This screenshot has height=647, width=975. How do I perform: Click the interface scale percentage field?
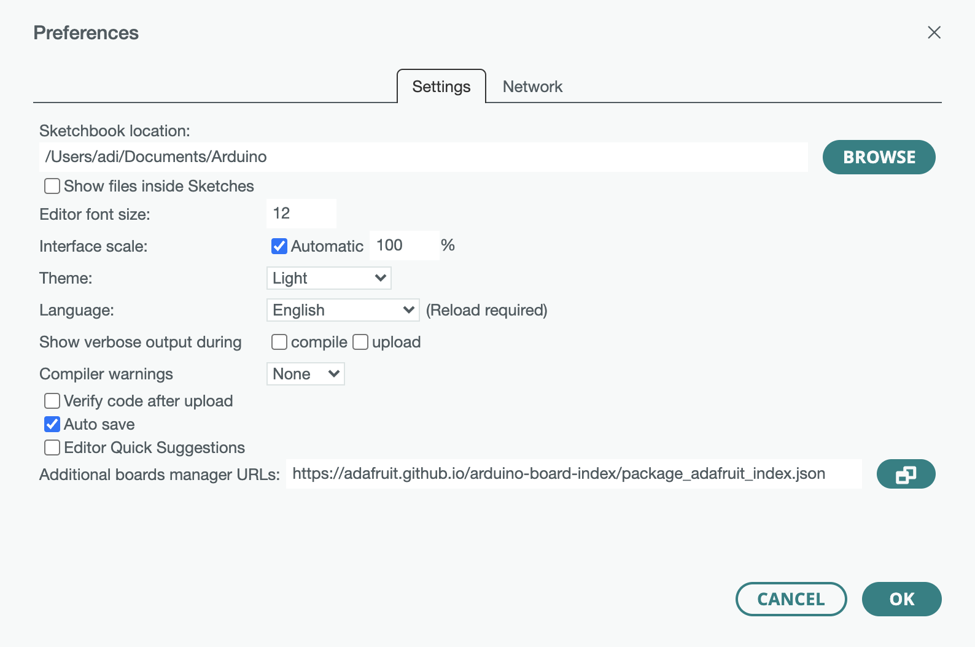[x=405, y=246]
